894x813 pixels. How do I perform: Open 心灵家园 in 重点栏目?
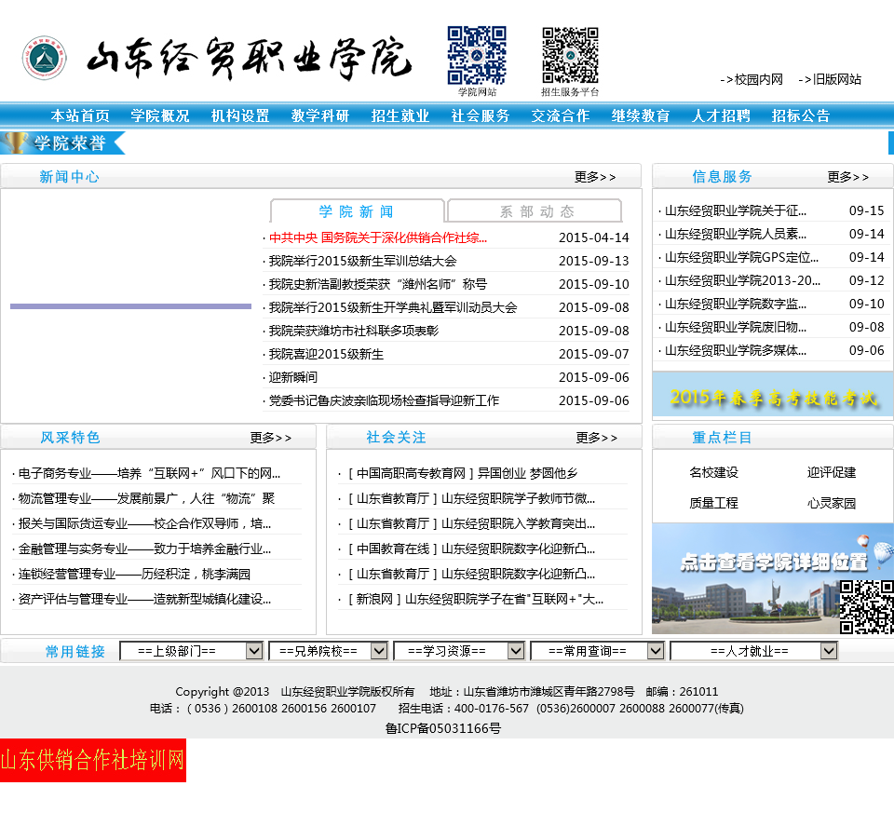pos(832,503)
